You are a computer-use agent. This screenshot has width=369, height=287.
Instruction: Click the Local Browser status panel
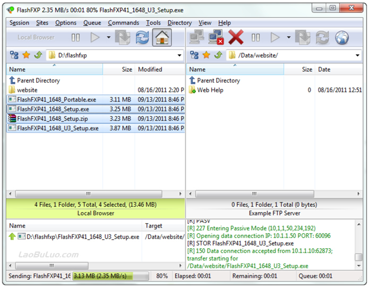pos(96,209)
